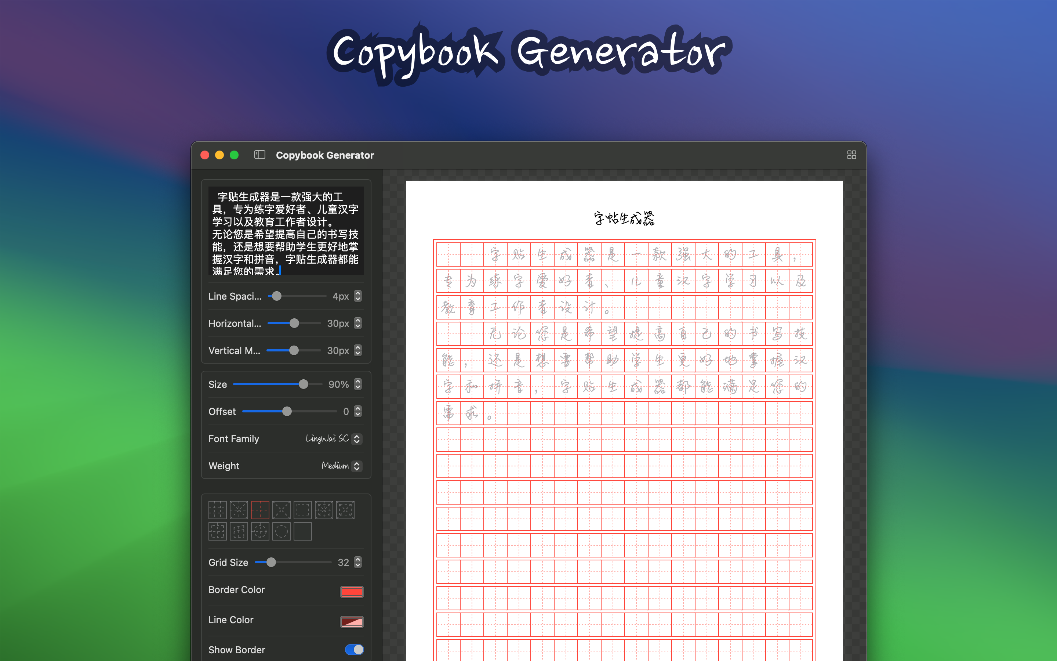Click the Offset slider handle

(x=287, y=411)
